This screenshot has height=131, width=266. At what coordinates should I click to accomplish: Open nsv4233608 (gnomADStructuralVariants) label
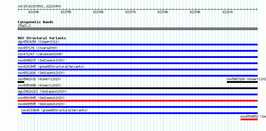pyautogui.click(x=54, y=110)
